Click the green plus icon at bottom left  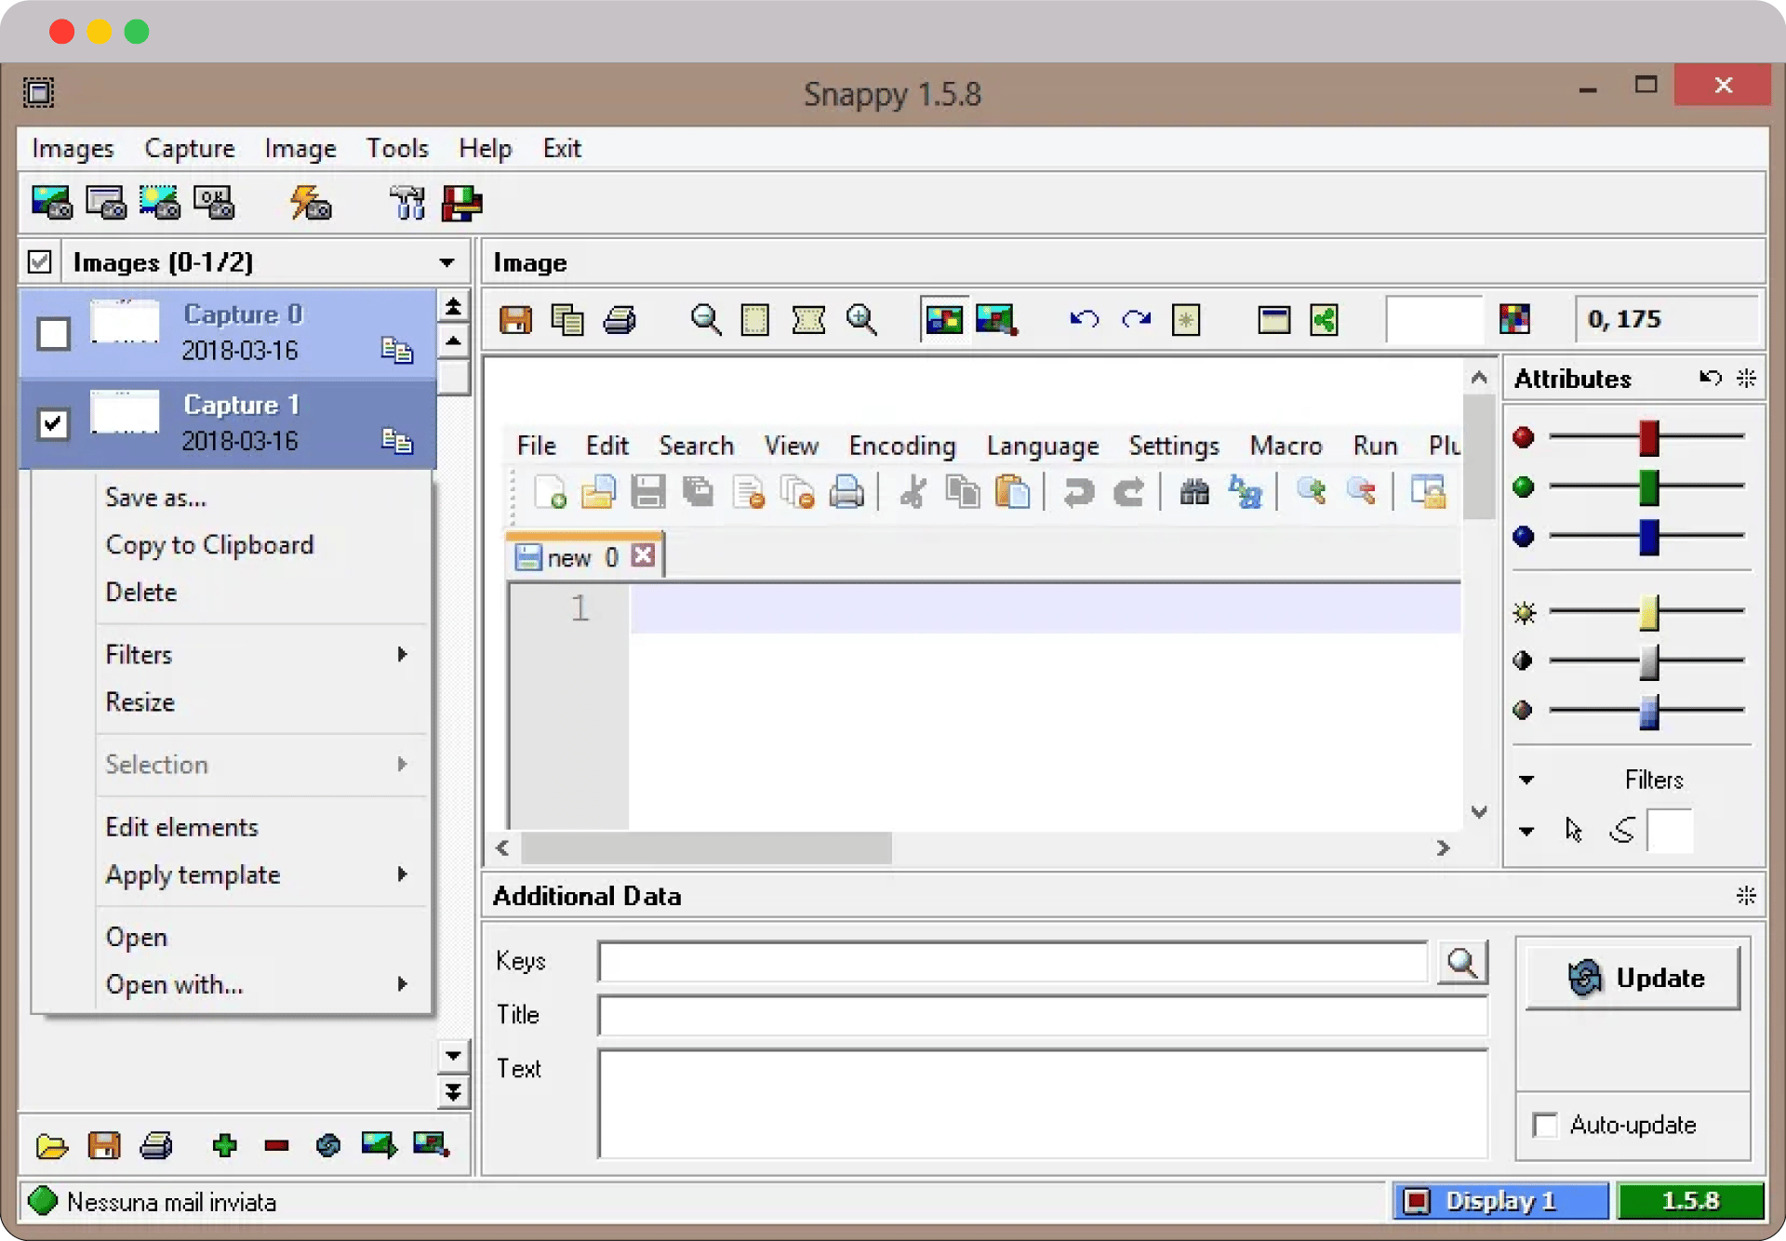pyautogui.click(x=224, y=1145)
